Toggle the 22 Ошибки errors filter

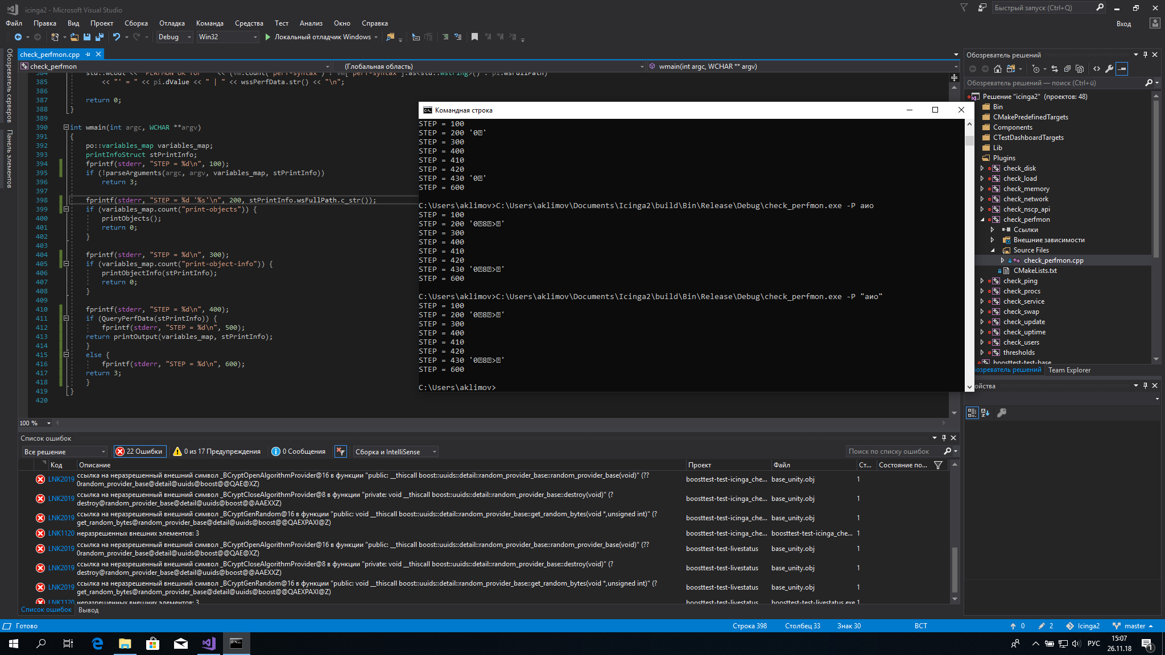[140, 451]
